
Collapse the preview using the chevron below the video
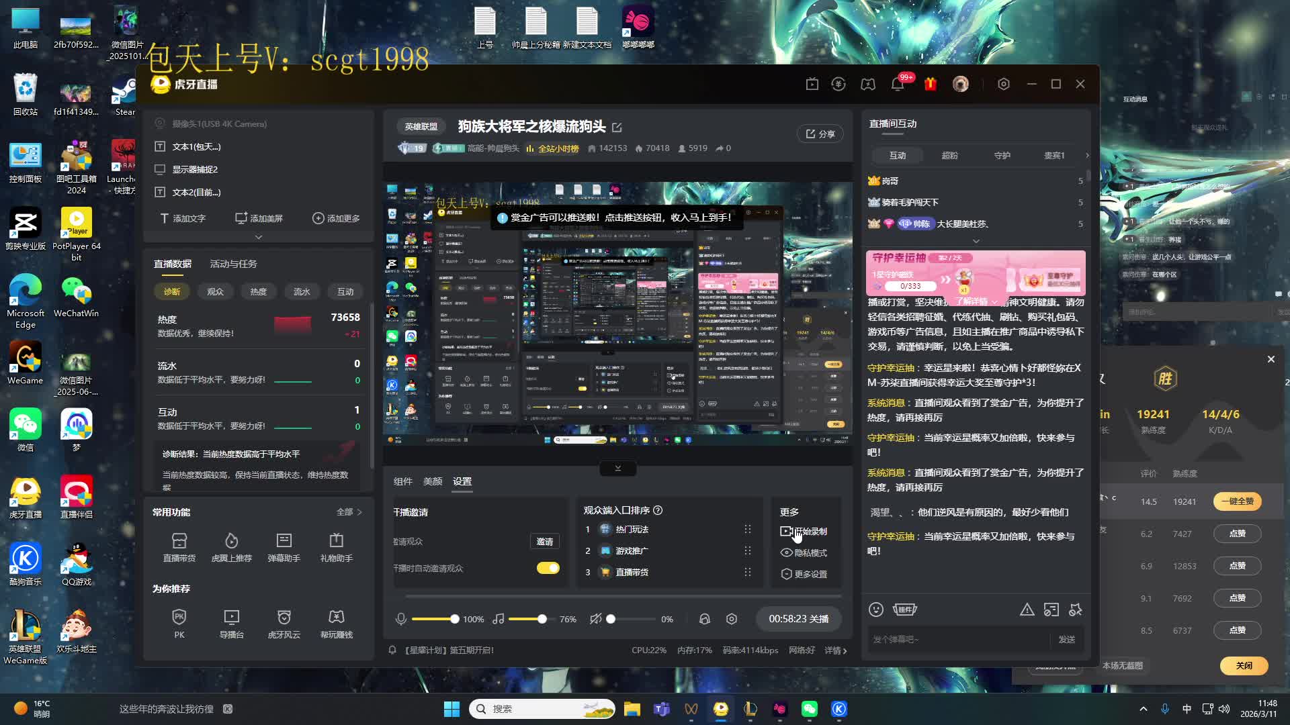(x=617, y=468)
